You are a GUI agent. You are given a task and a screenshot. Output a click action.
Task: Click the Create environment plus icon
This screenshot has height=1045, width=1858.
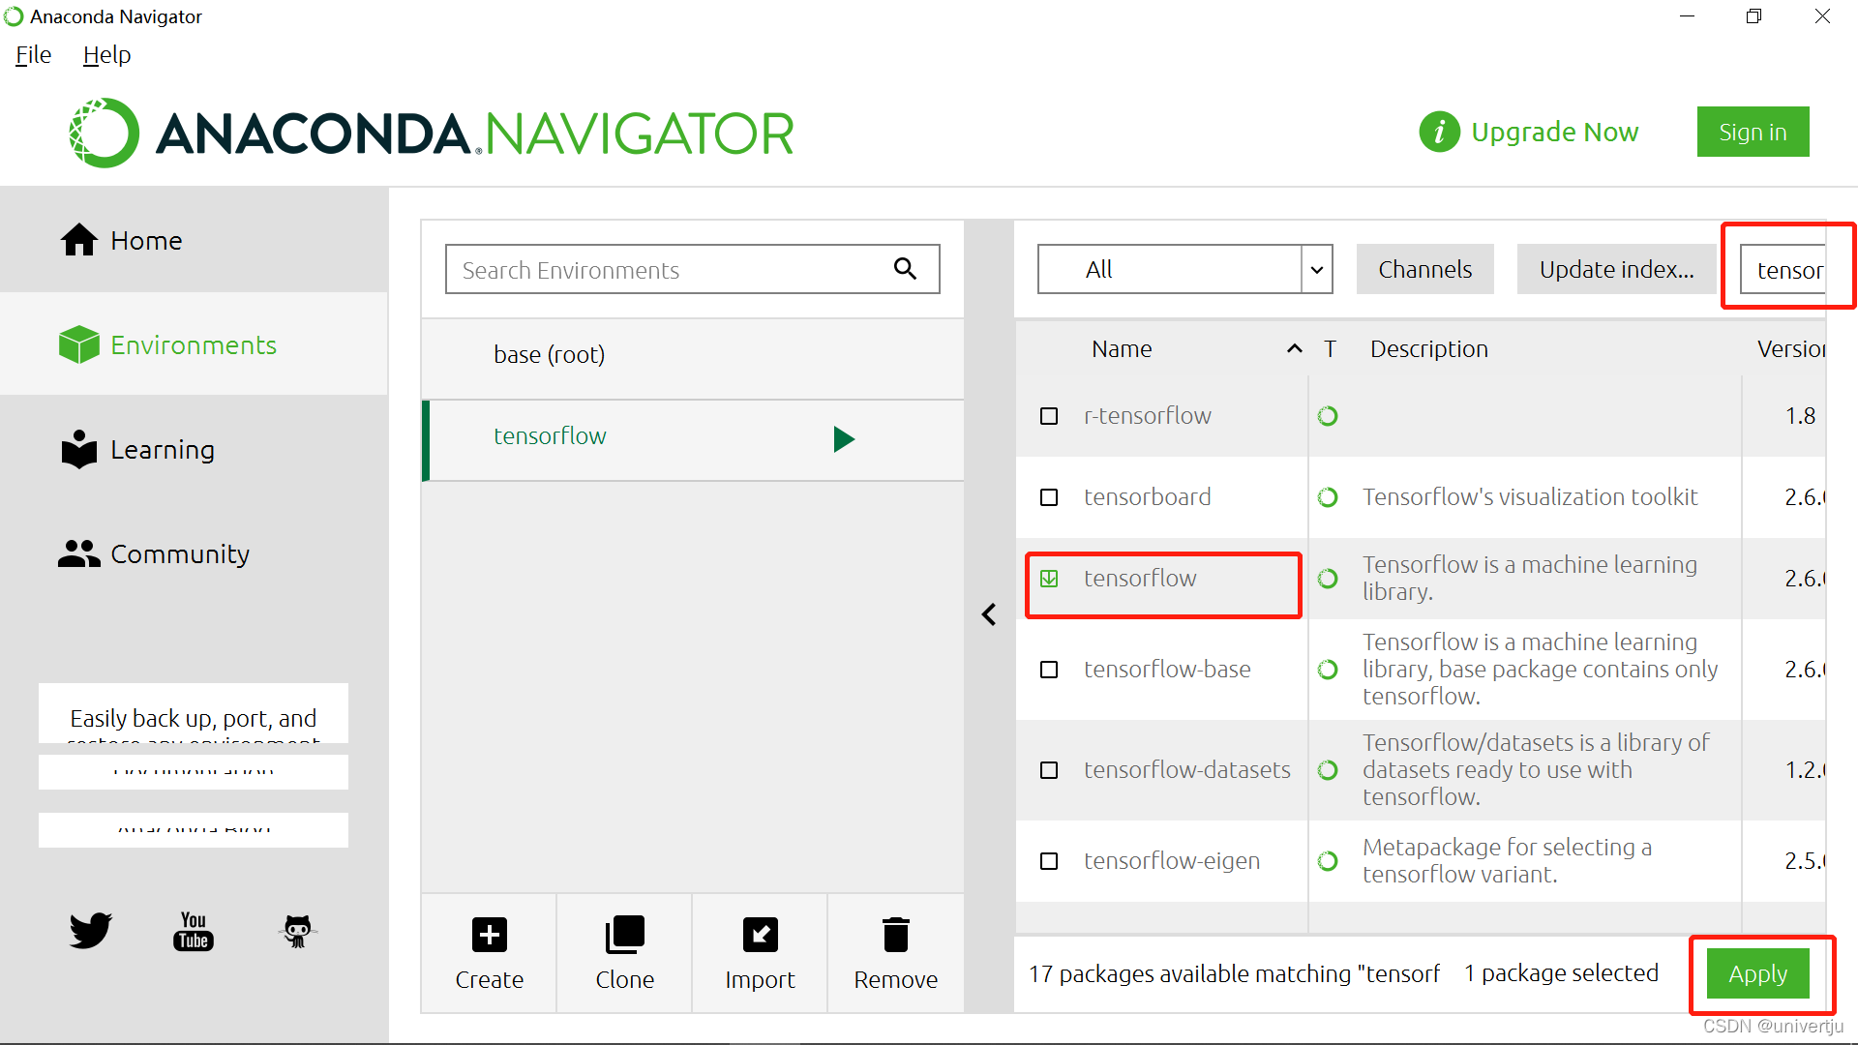pos(489,935)
